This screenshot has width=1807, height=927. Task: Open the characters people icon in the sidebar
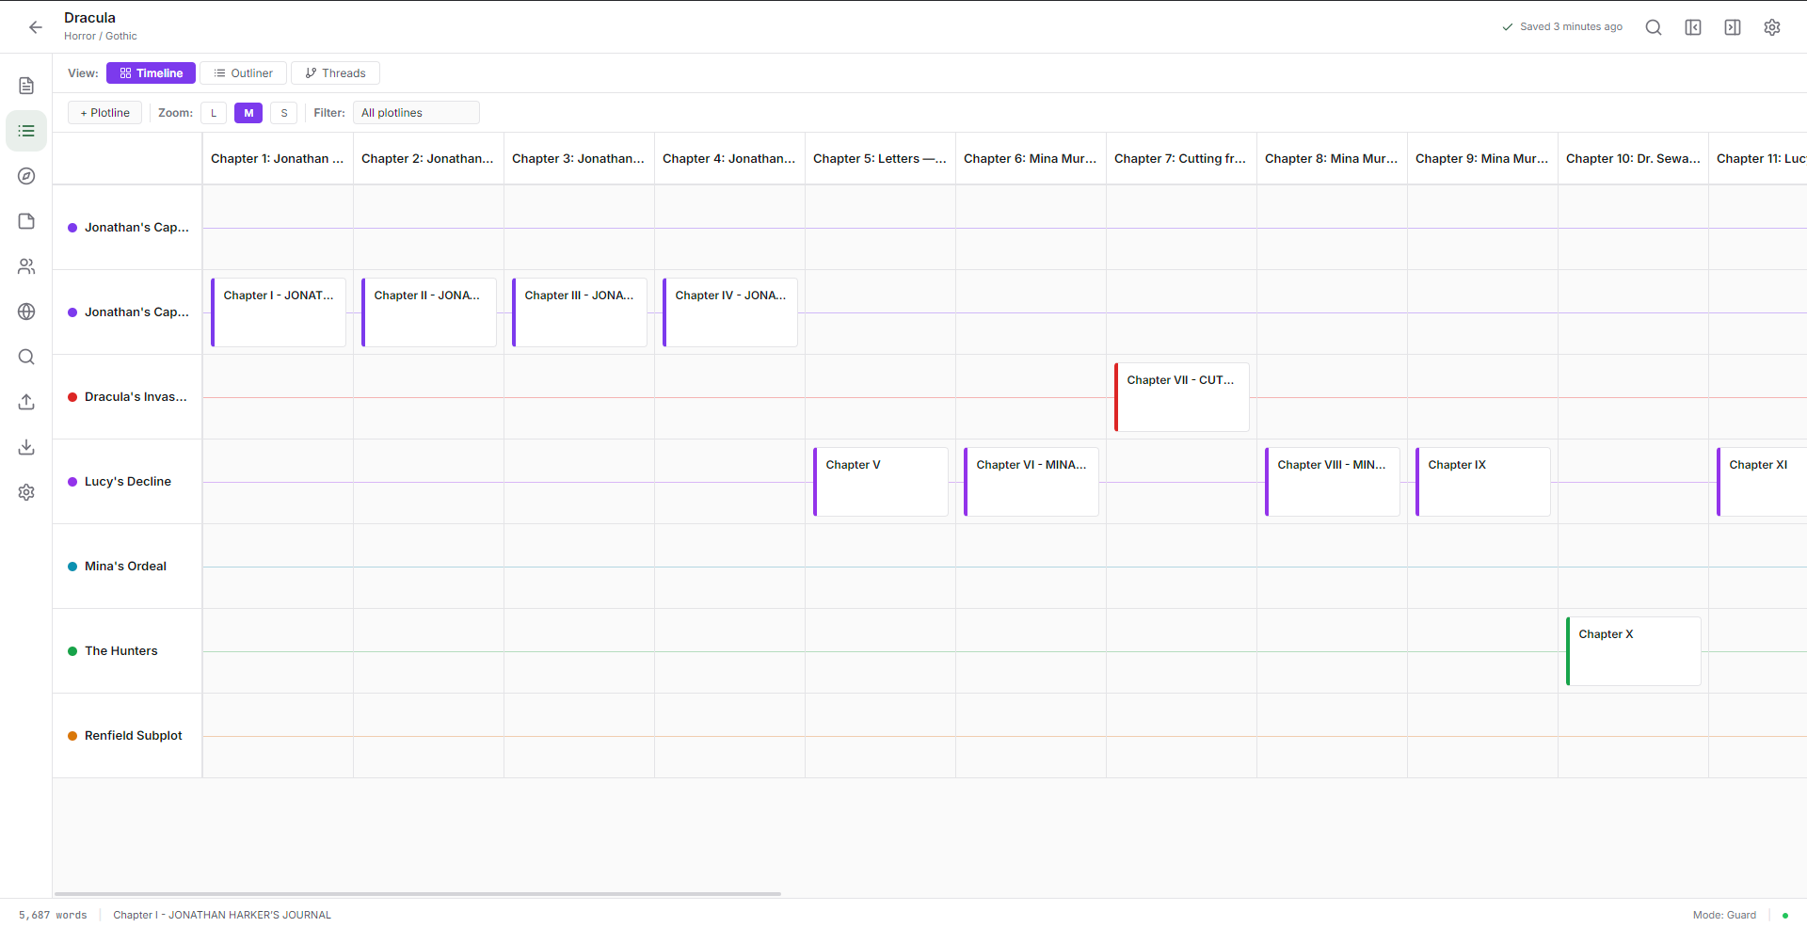(26, 266)
